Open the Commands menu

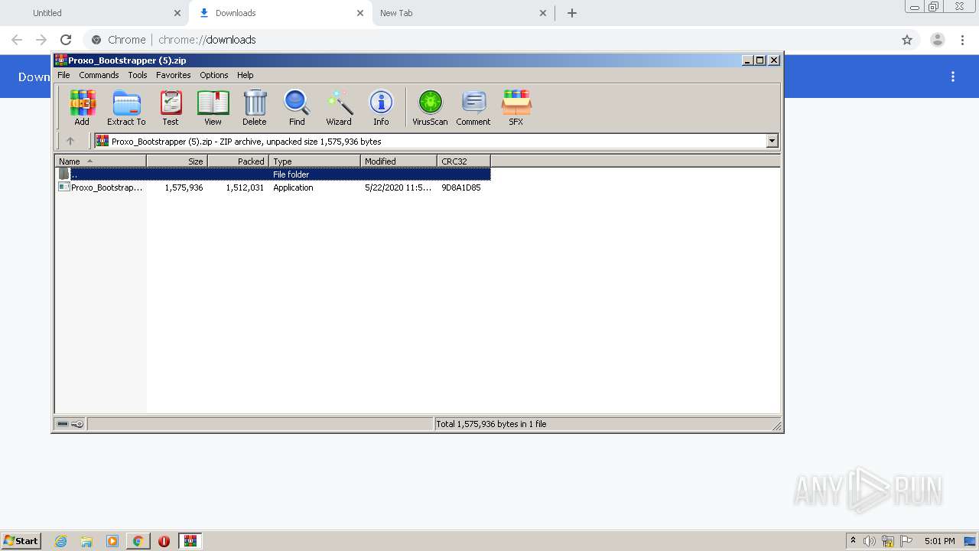(99, 75)
